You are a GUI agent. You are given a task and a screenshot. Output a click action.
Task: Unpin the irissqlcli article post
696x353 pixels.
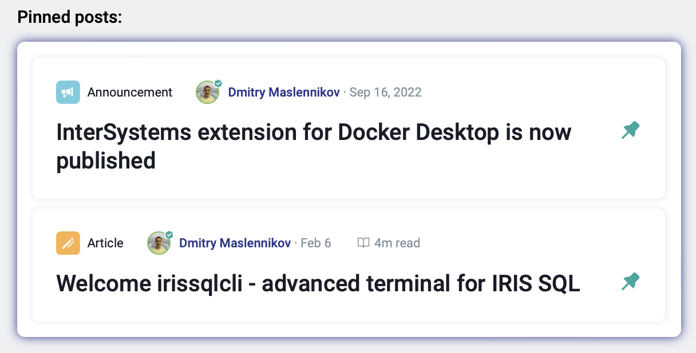tap(630, 282)
